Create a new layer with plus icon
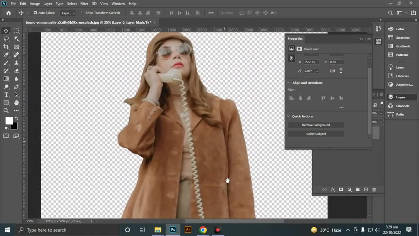Image resolution: width=419 pixels, height=236 pixels. pyautogui.click(x=366, y=189)
